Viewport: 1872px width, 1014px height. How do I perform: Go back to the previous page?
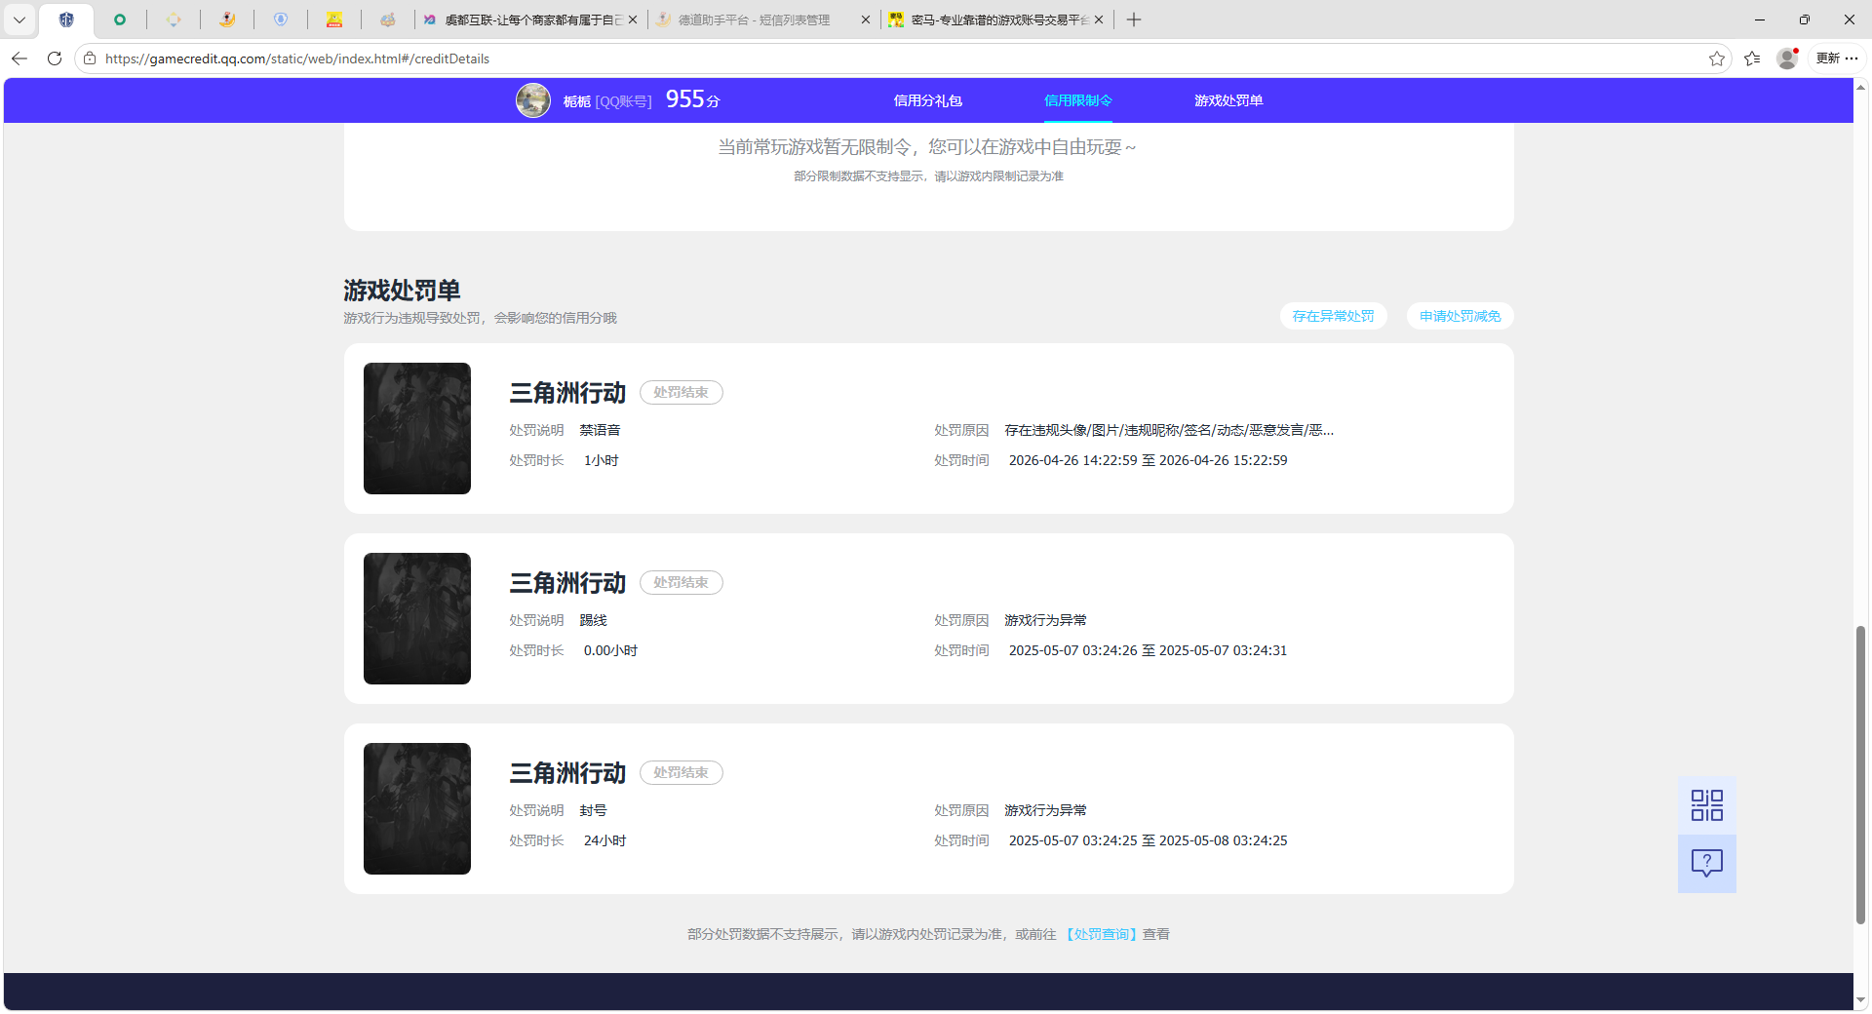[19, 58]
